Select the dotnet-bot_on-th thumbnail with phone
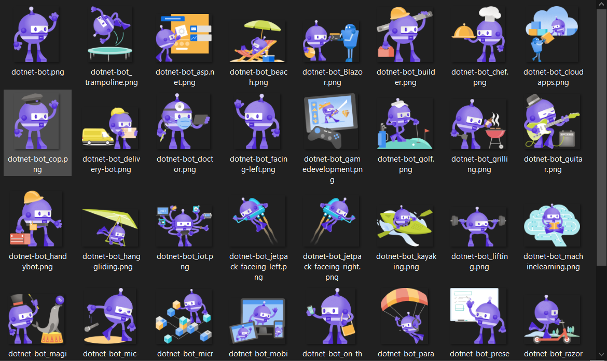Viewport: 607px width, 361px height. point(332,316)
